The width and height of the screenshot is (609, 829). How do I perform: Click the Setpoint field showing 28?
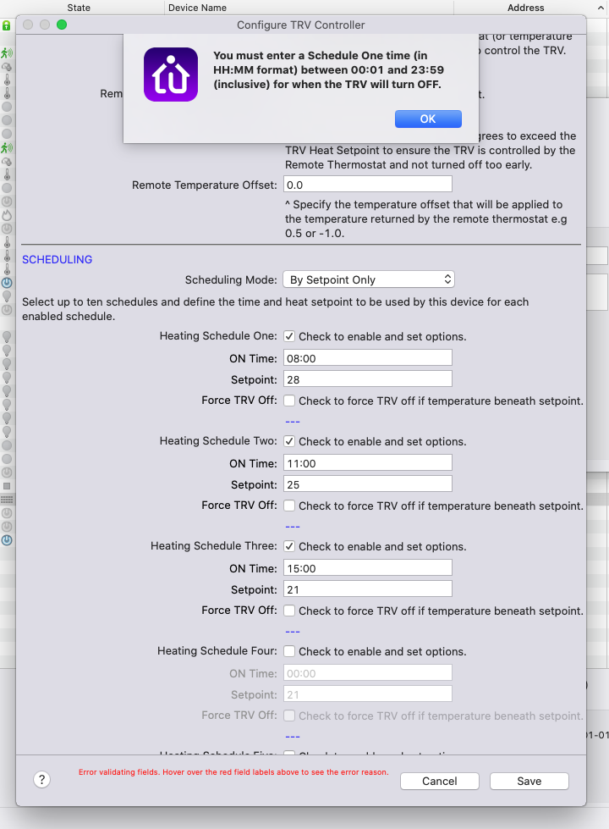pyautogui.click(x=368, y=379)
